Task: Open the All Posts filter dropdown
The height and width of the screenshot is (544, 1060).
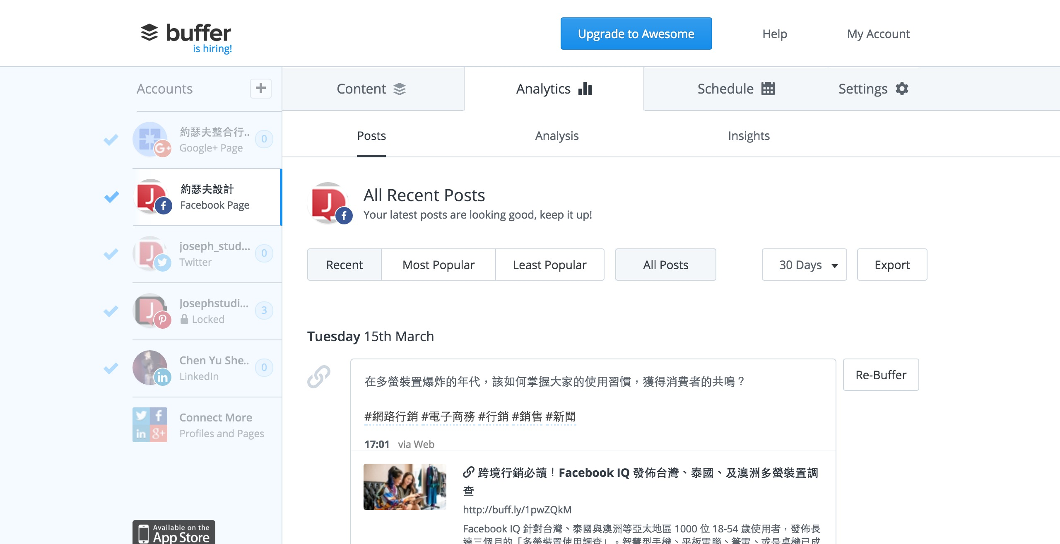Action: [665, 265]
